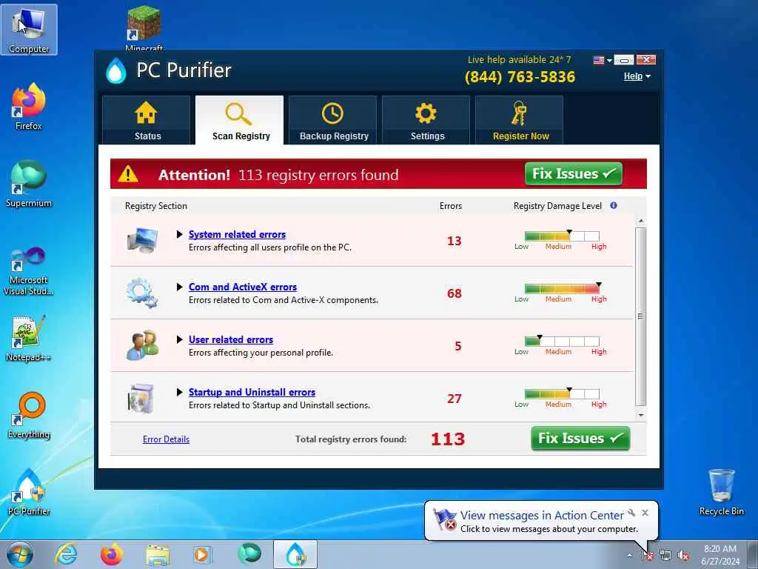Screen dimensions: 758x569
Task: Open Supermium from the taskbar
Action: 249,554
